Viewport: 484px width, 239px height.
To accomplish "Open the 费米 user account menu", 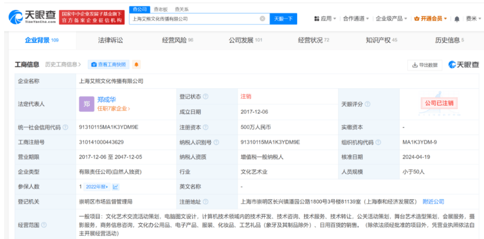I will tap(474, 19).
